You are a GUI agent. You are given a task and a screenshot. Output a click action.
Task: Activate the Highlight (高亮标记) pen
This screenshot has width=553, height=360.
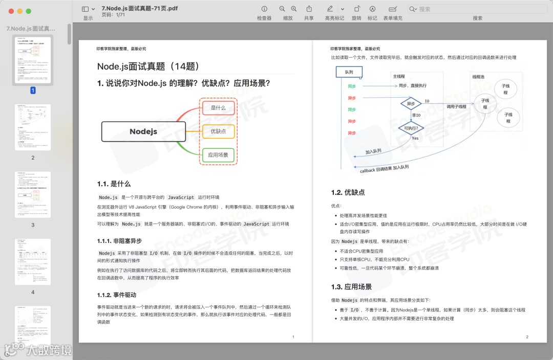pos(330,9)
